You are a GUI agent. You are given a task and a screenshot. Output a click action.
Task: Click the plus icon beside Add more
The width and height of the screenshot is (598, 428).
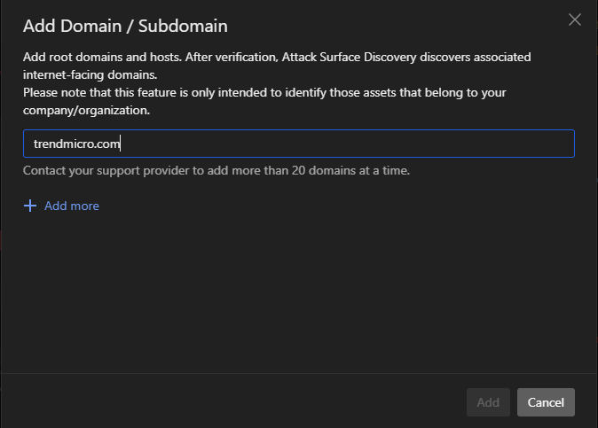click(x=30, y=206)
